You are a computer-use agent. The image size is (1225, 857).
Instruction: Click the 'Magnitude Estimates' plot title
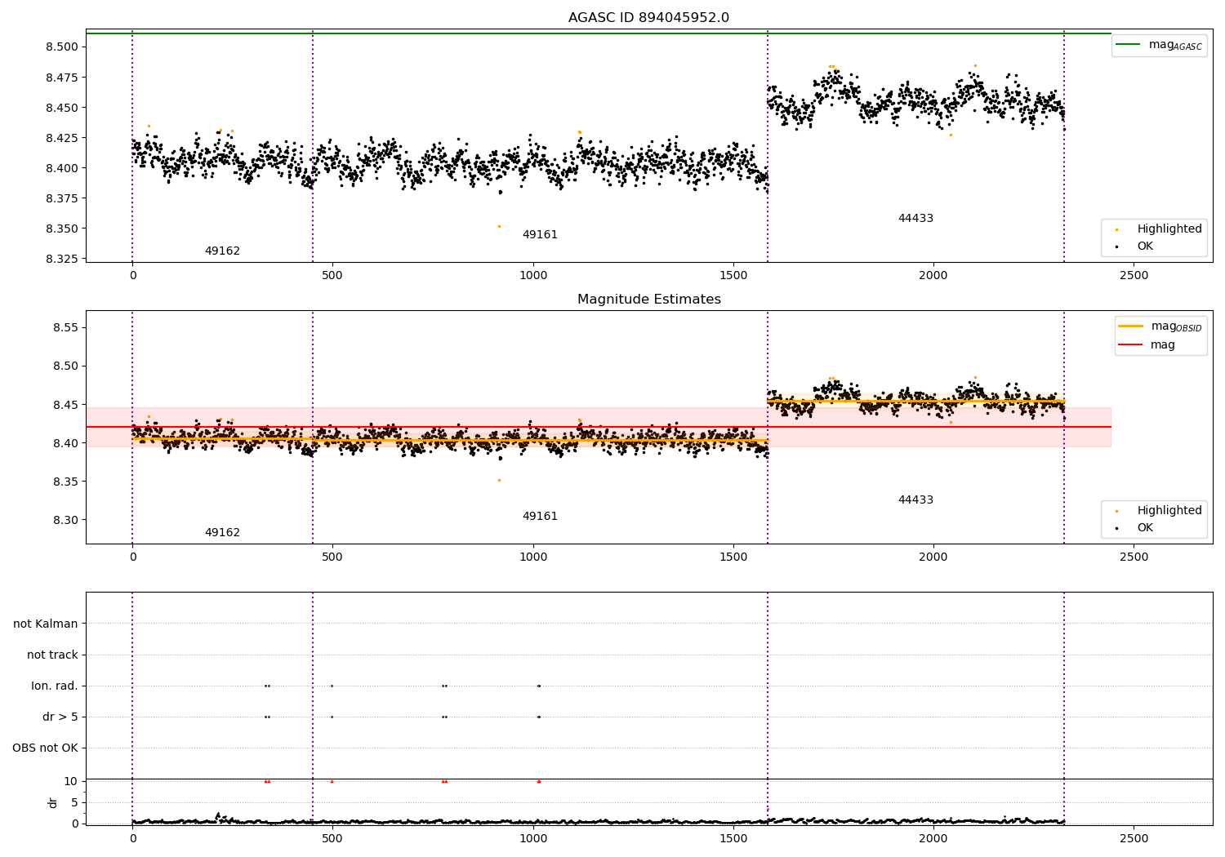click(648, 300)
